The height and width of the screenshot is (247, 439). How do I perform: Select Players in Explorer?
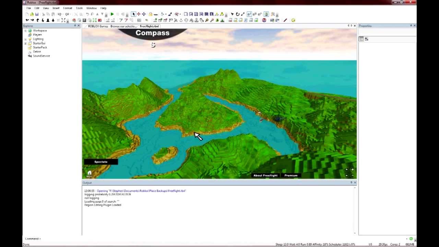[37, 35]
